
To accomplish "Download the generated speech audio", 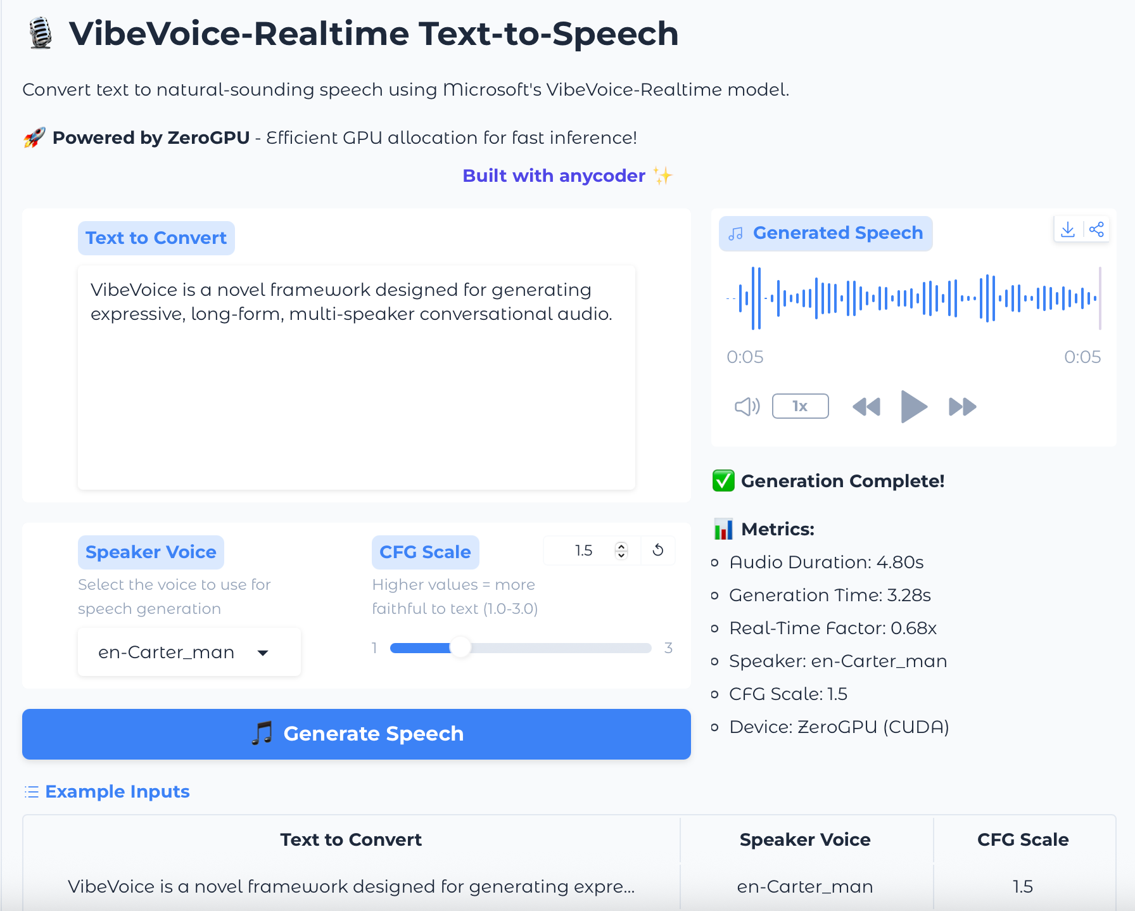I will pos(1068,229).
